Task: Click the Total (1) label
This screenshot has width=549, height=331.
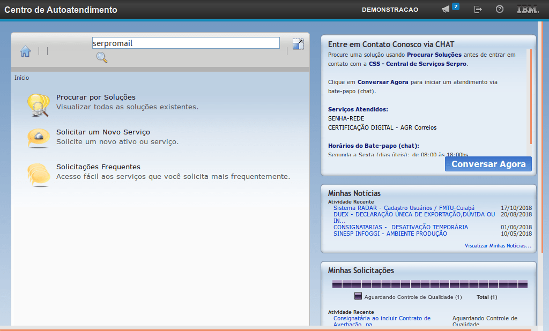Action: coord(487,297)
